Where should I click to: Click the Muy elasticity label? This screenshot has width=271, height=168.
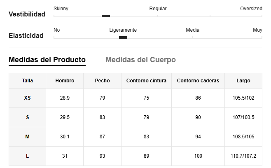coord(257,30)
